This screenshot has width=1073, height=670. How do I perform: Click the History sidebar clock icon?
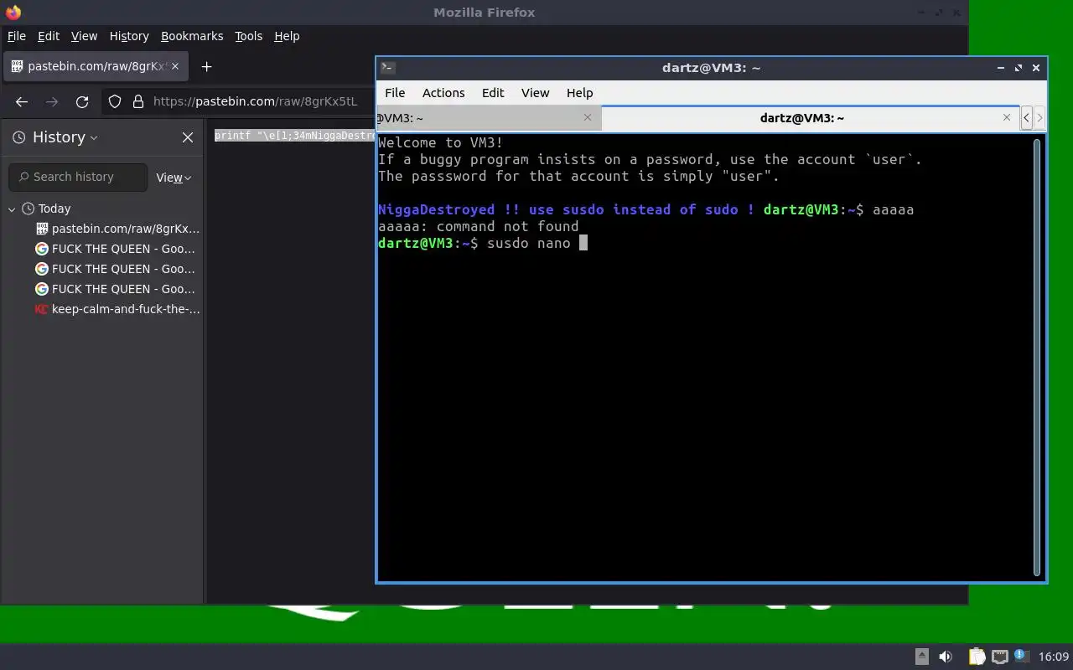[x=18, y=137]
